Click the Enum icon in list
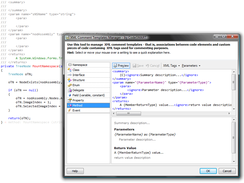 coord(70,85)
